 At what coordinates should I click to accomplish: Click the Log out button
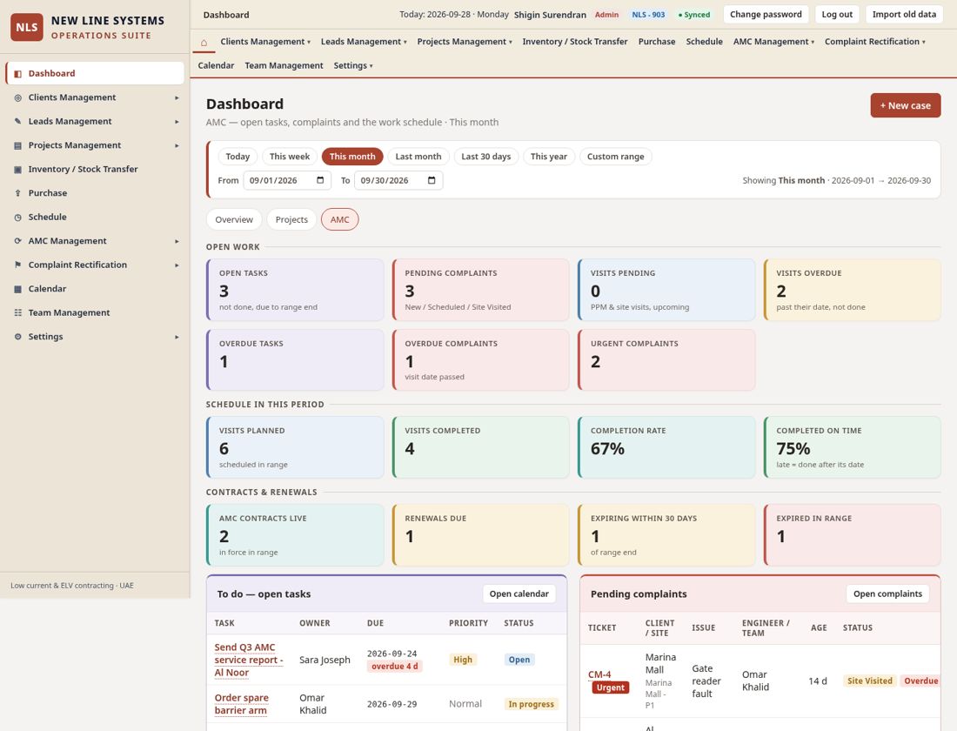click(837, 15)
